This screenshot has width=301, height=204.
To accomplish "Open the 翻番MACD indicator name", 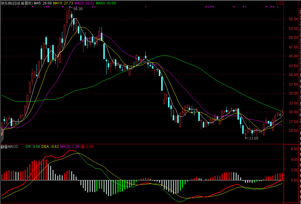I will pos(9,146).
